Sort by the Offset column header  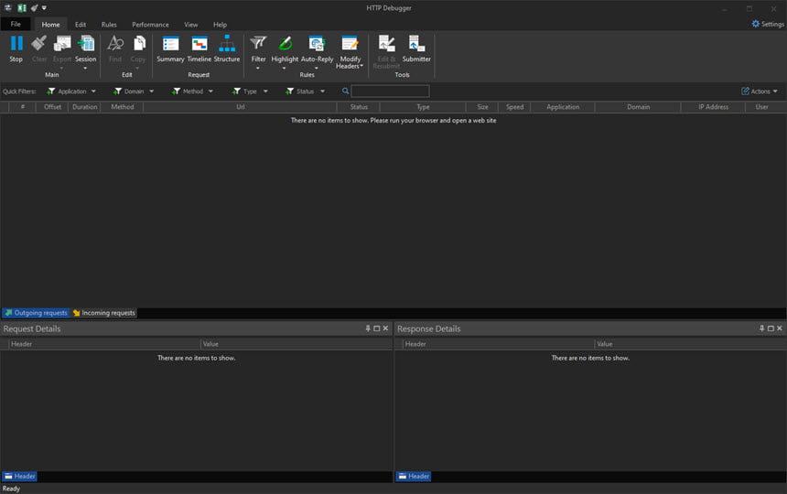[x=52, y=107]
